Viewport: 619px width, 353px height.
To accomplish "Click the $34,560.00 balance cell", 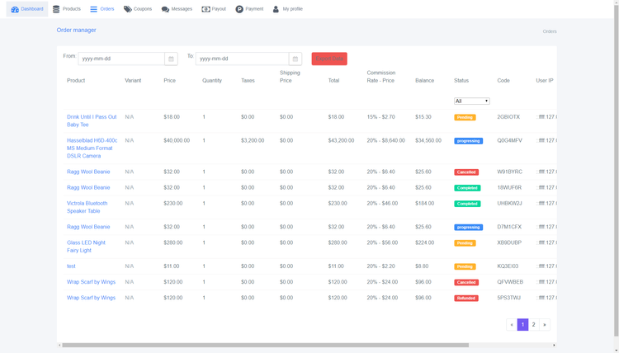I will (x=428, y=140).
